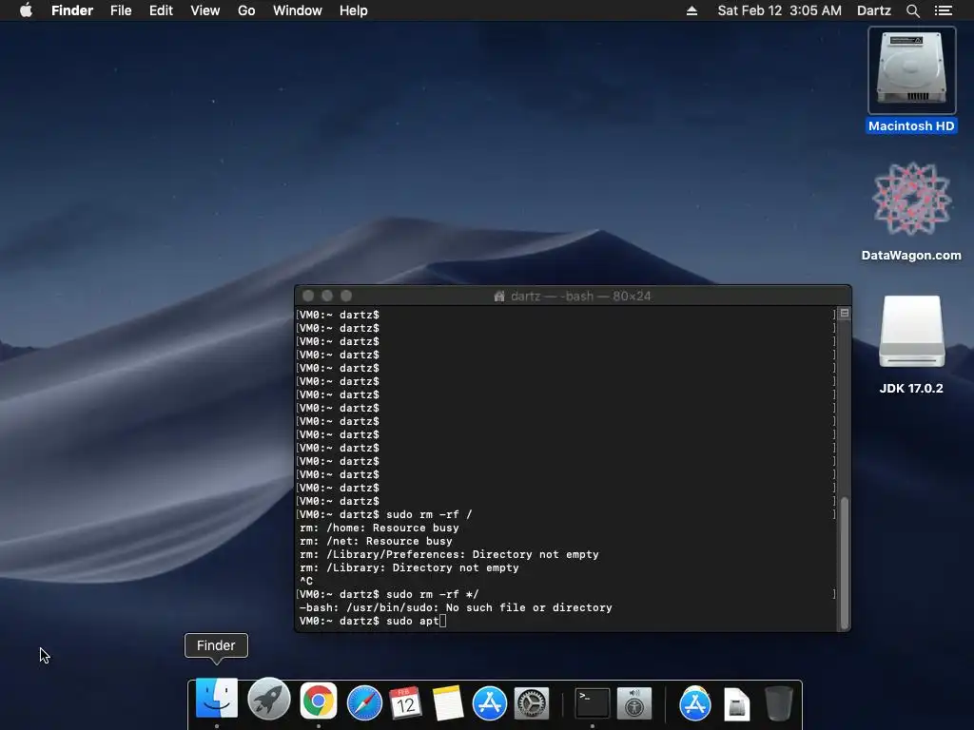This screenshot has width=974, height=730.
Task: Open the Window menu
Action: [x=298, y=10]
